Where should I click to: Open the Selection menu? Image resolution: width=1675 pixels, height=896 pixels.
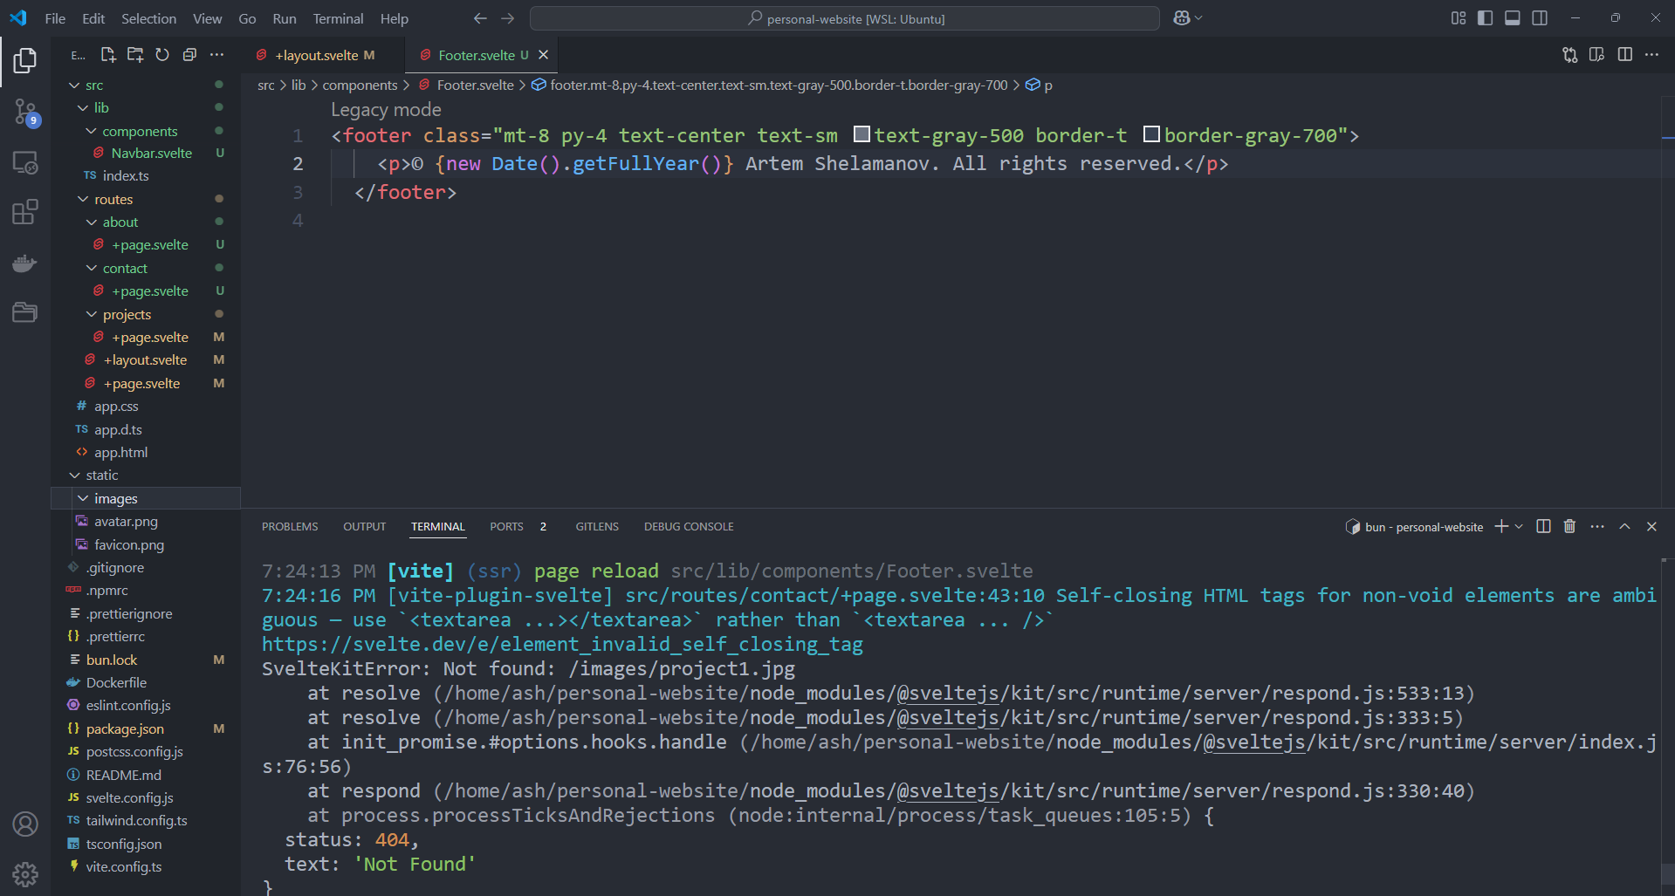click(148, 18)
